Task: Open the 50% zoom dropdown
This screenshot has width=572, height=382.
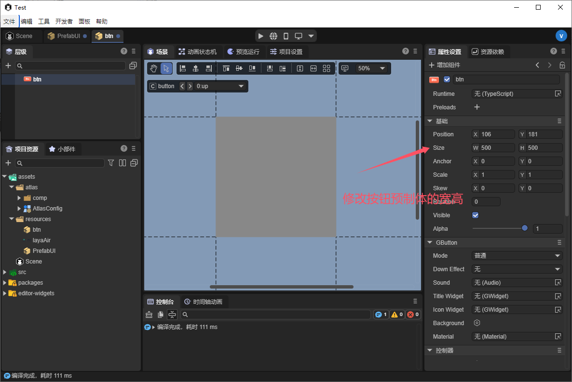Action: [370, 68]
